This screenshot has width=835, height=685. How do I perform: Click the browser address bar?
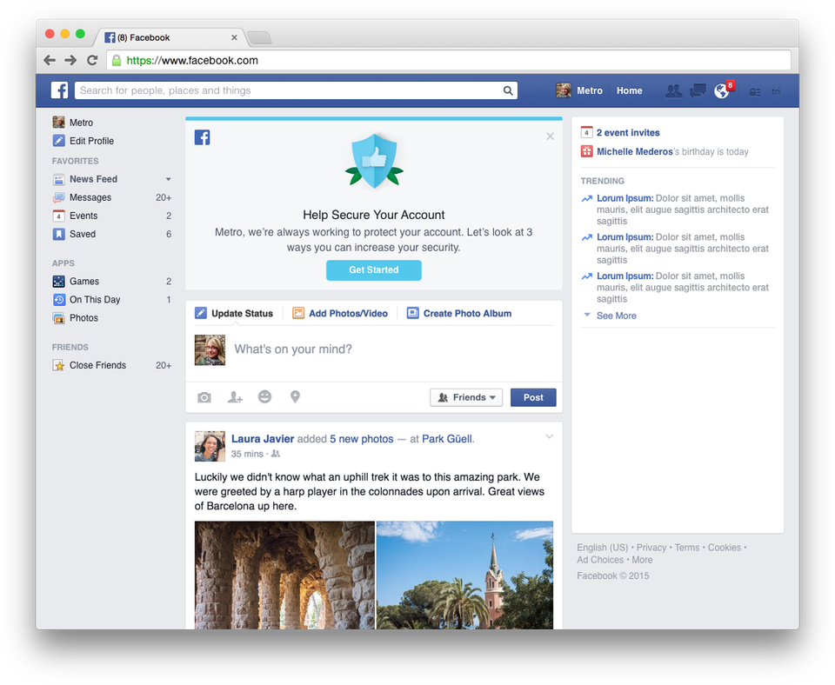point(449,60)
